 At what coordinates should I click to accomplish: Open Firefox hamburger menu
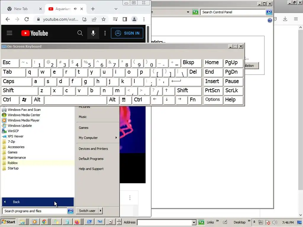(x=296, y=19)
